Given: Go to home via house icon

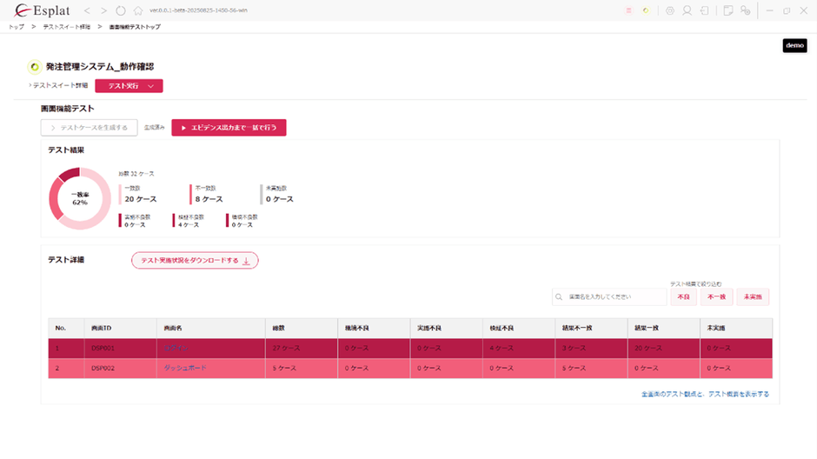Looking at the screenshot, I should click(x=137, y=10).
